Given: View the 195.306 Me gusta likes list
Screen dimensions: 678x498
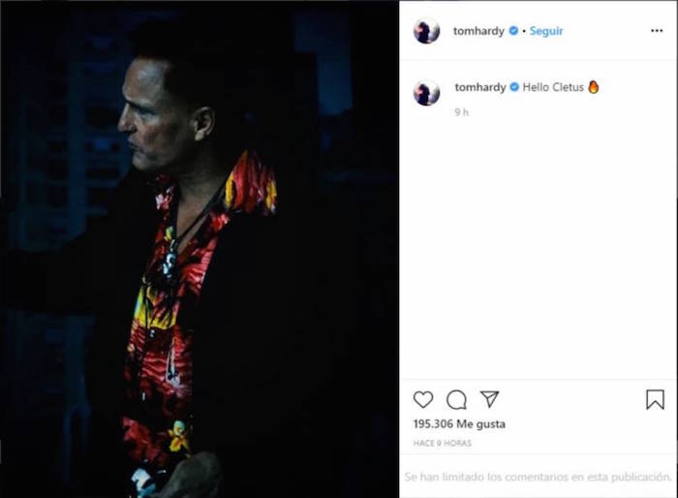Looking at the screenshot, I should coord(459,424).
